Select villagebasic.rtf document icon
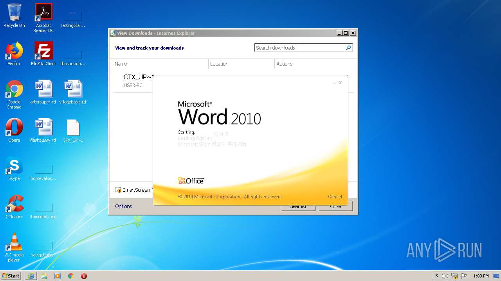501x281 pixels. tap(73, 92)
